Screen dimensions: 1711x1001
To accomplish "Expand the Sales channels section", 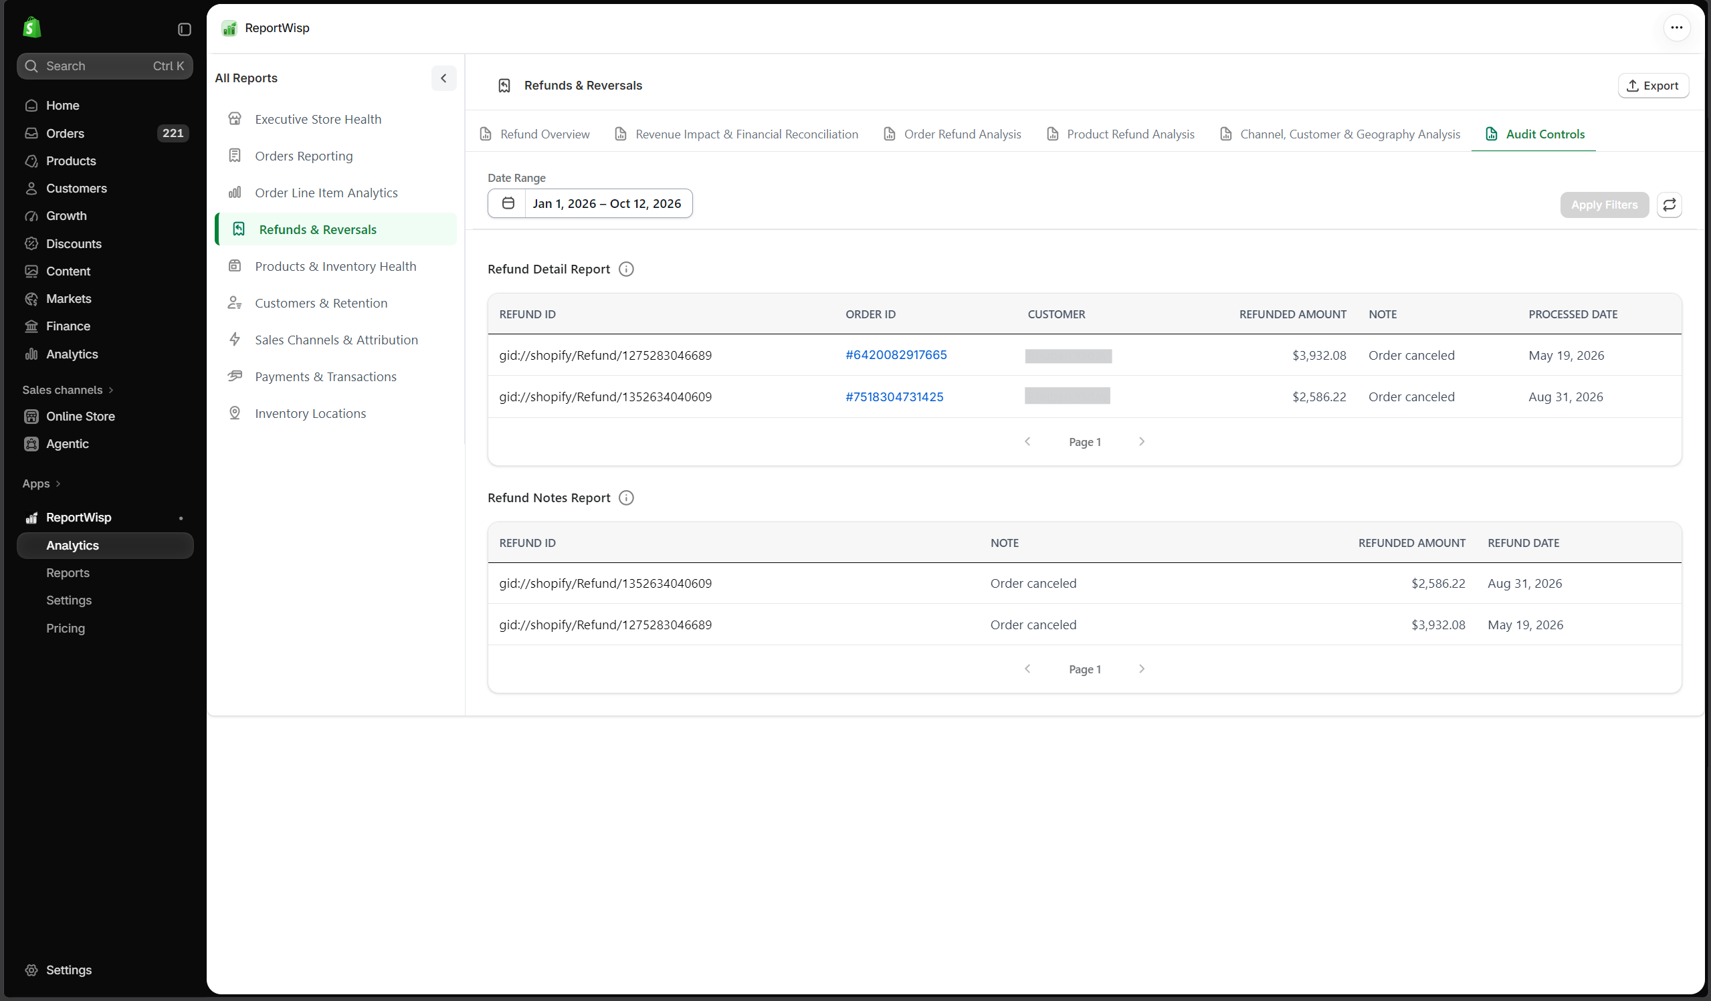I will click(x=68, y=390).
